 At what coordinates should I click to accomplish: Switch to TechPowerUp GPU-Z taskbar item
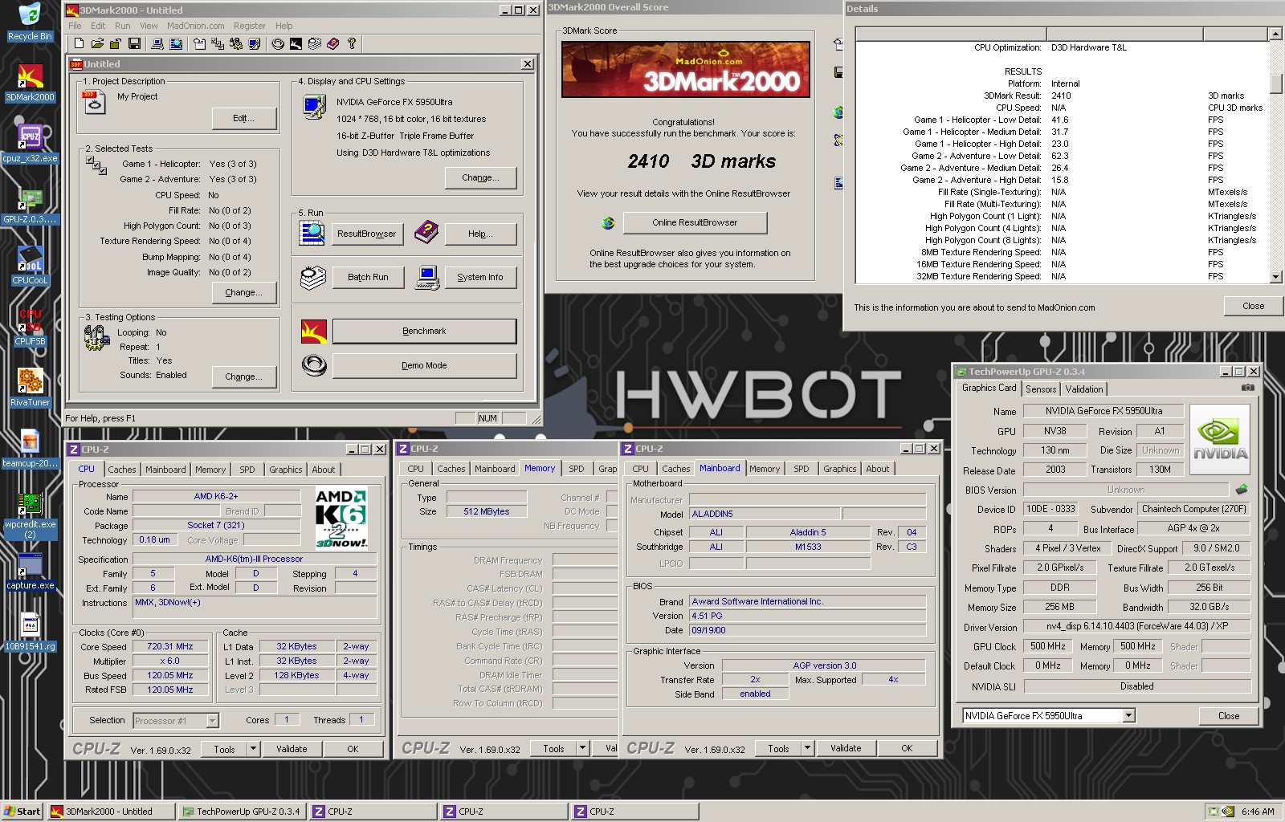tap(242, 812)
